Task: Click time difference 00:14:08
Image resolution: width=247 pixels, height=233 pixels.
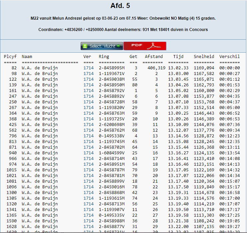Action: coord(230,159)
